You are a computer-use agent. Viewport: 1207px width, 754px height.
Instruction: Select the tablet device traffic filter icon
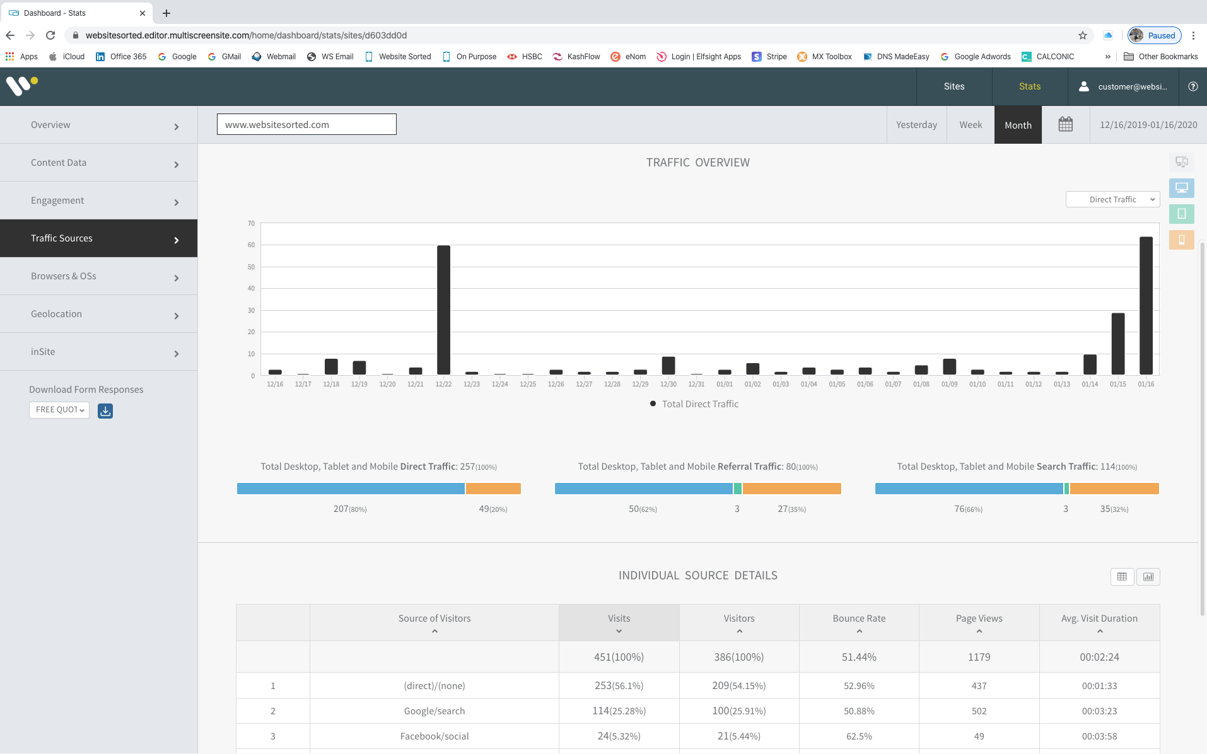1181,214
